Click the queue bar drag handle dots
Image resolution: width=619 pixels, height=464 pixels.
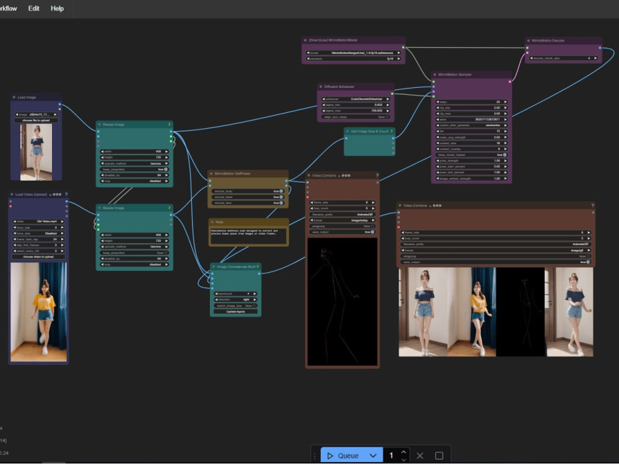pyautogui.click(x=314, y=456)
